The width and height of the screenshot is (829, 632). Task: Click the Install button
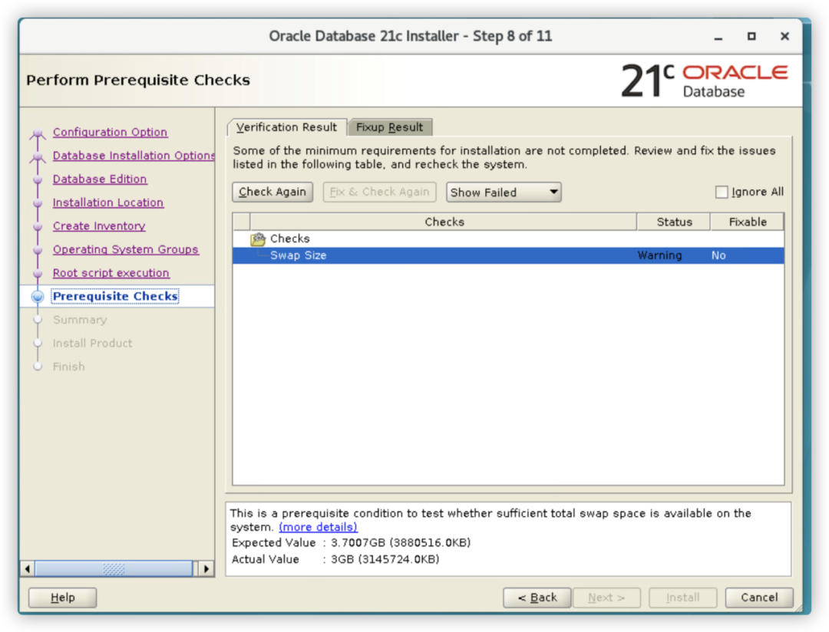pyautogui.click(x=683, y=597)
